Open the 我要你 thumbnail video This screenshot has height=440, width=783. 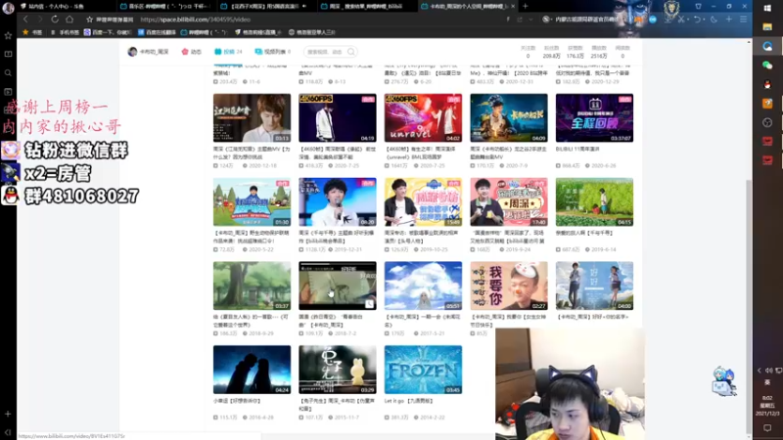pos(508,286)
